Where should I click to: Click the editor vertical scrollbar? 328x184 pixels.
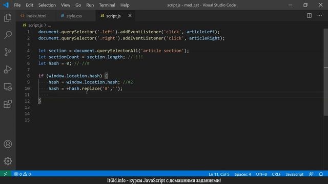click(x=326, y=72)
